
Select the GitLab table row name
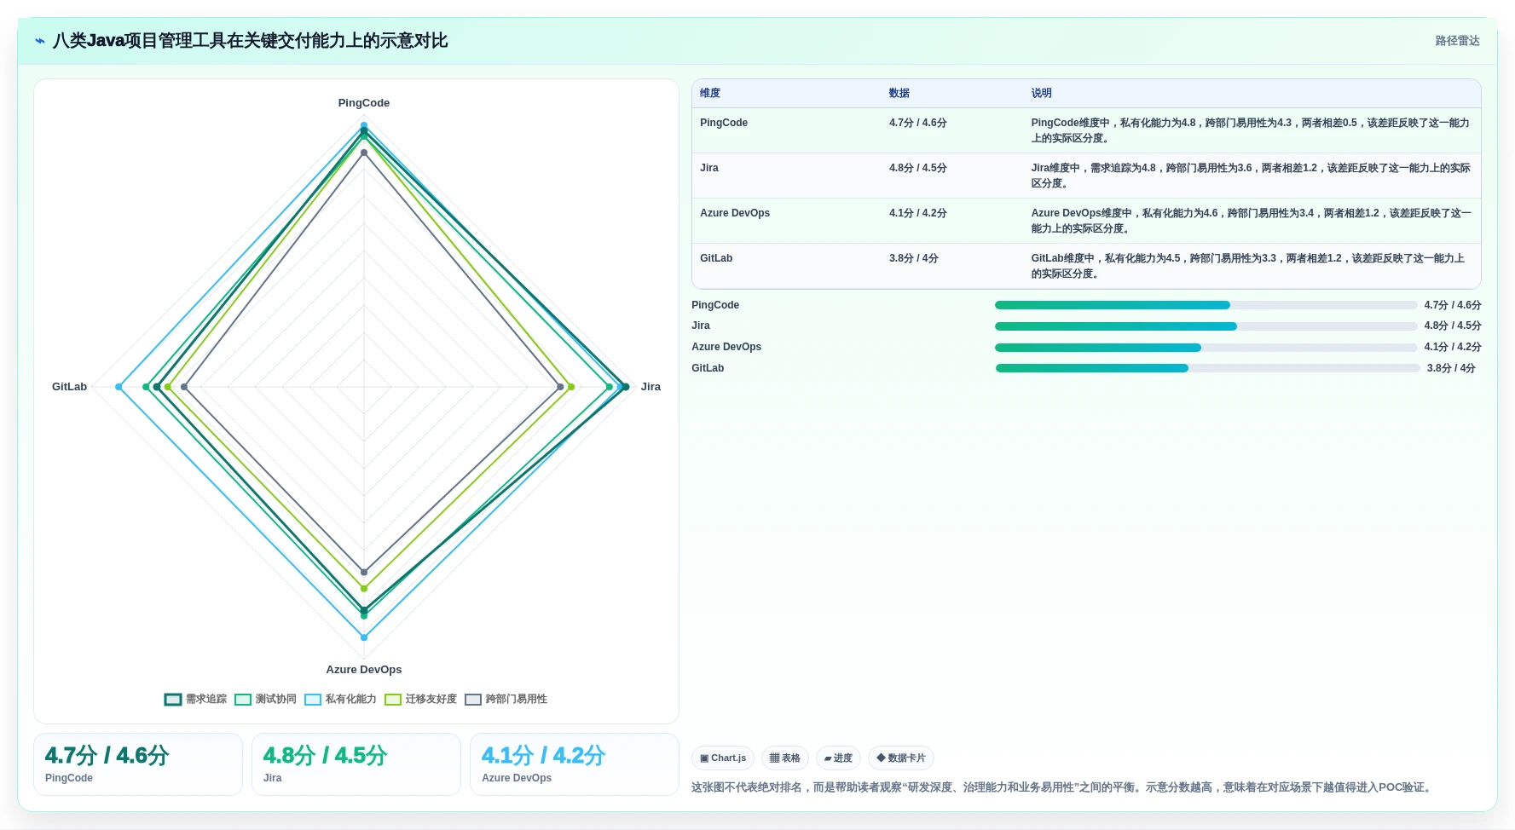pyautogui.click(x=716, y=258)
